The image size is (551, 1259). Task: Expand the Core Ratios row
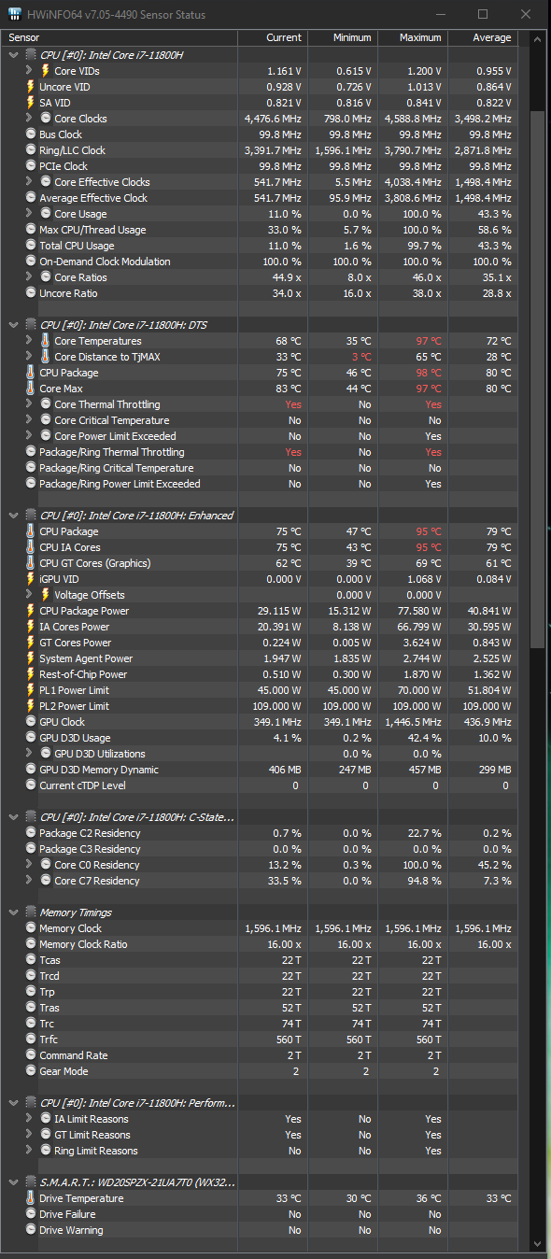[x=29, y=277]
